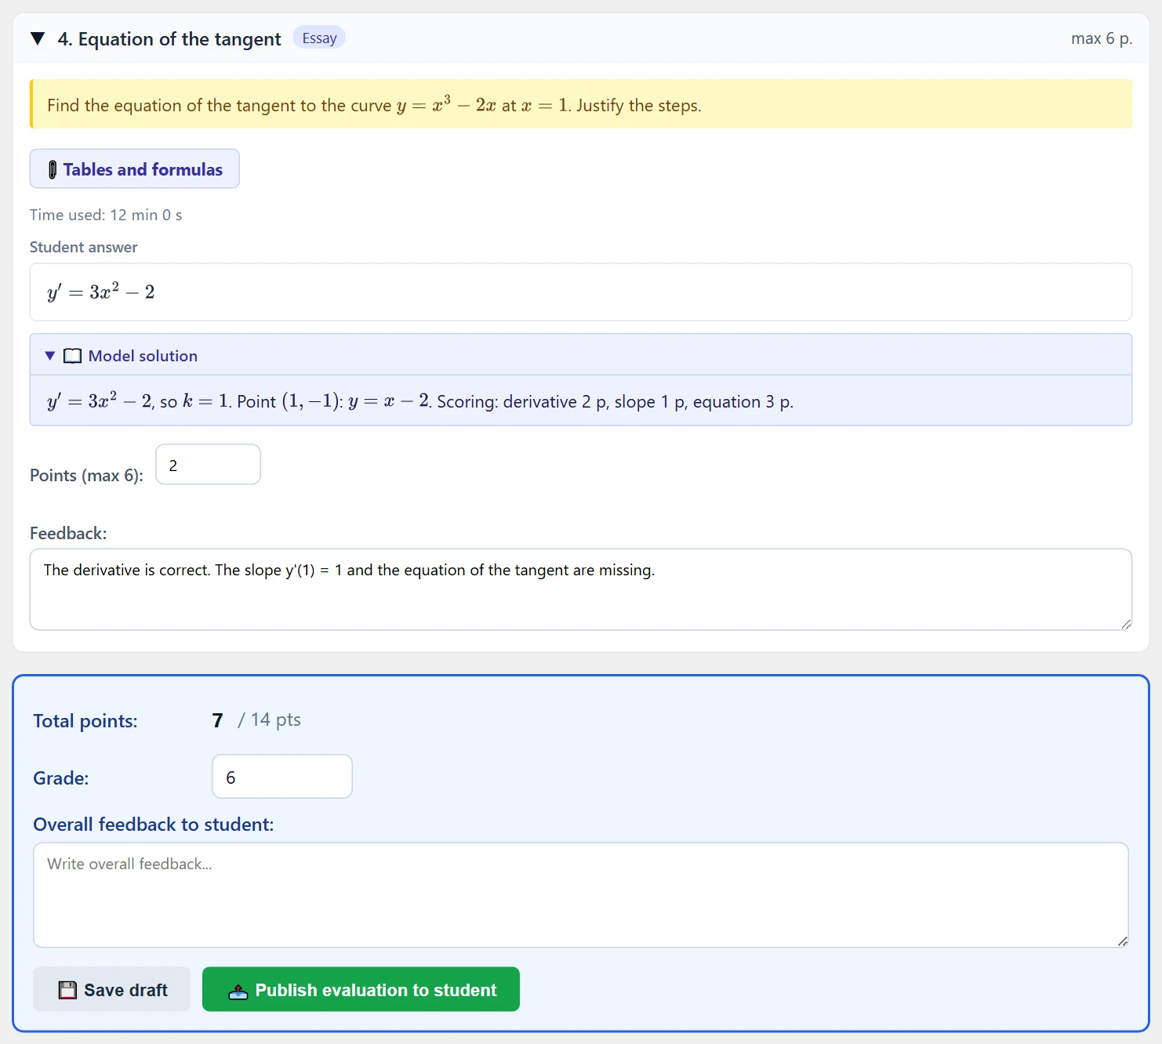Click the floppy disk icon on Save draft
This screenshot has height=1044, width=1162.
tap(68, 990)
